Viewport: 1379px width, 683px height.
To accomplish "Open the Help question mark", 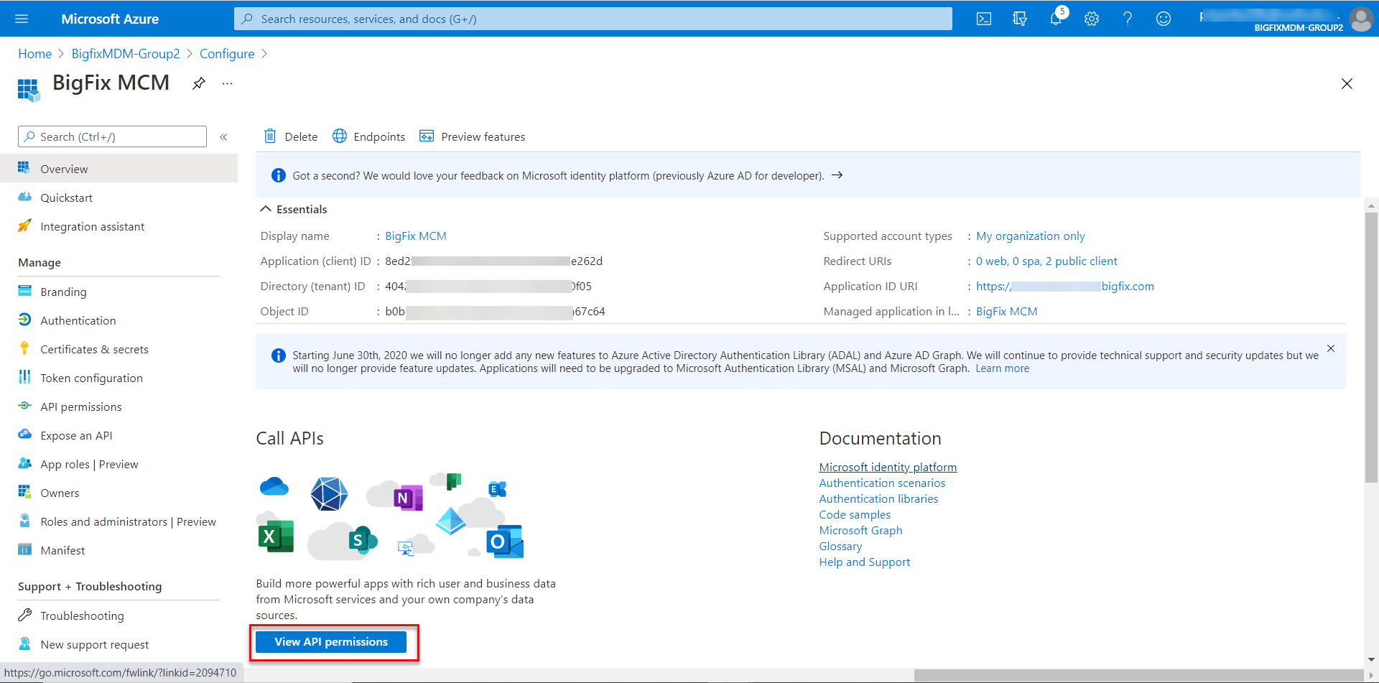I will click(x=1128, y=19).
